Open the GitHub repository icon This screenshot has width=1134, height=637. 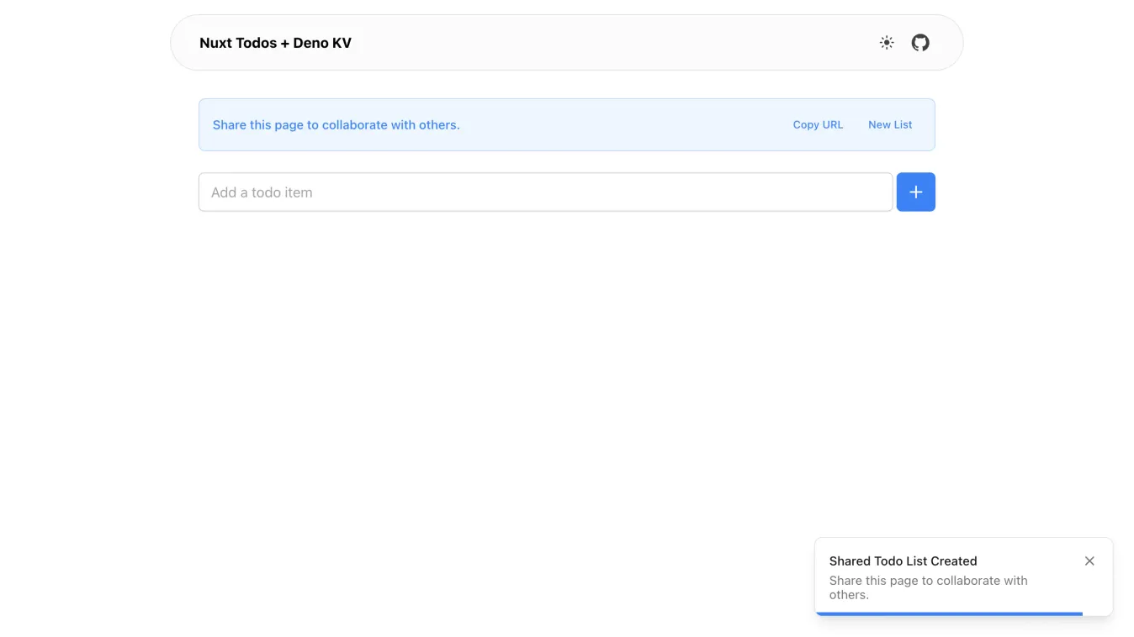[x=920, y=43]
